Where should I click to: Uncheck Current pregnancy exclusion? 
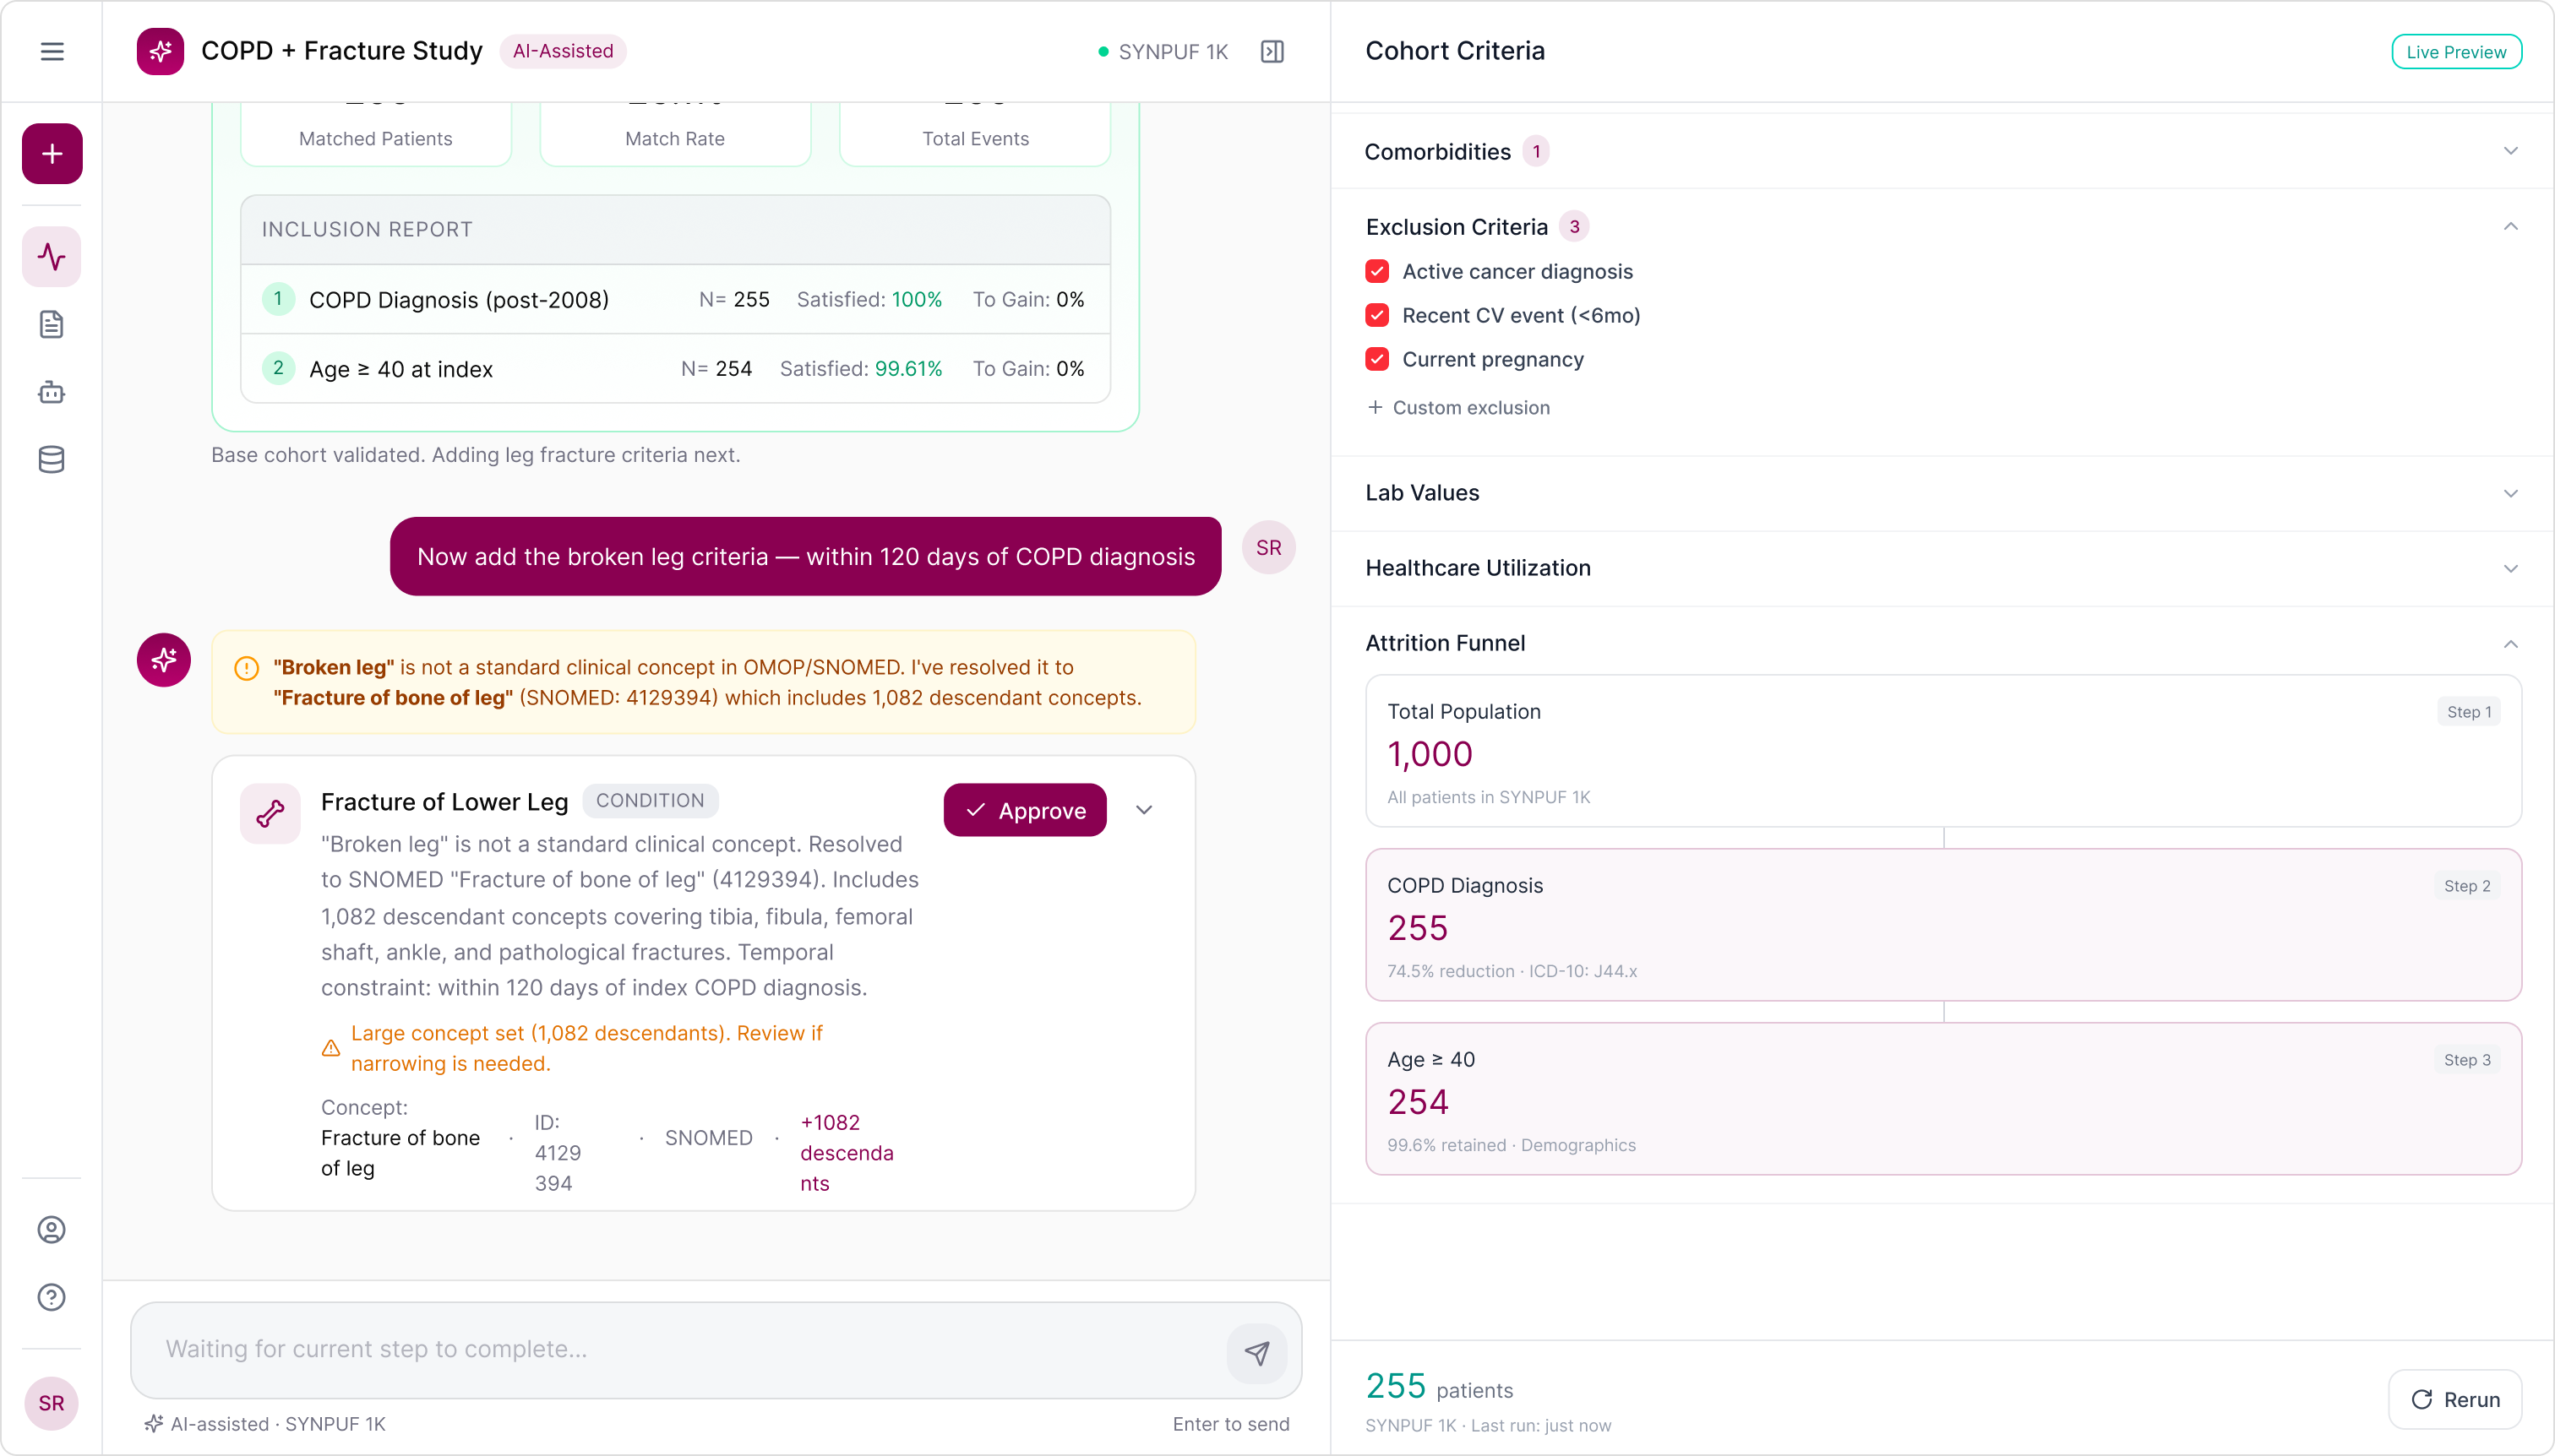tap(1377, 359)
